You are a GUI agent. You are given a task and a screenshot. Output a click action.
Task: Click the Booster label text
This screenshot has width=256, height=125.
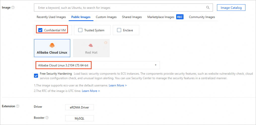[x=39, y=118]
